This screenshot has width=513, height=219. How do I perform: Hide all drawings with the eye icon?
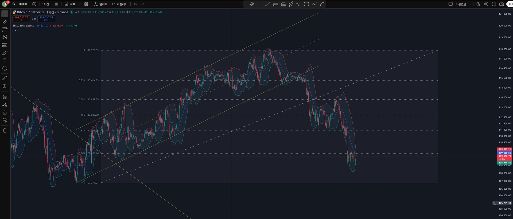5,120
